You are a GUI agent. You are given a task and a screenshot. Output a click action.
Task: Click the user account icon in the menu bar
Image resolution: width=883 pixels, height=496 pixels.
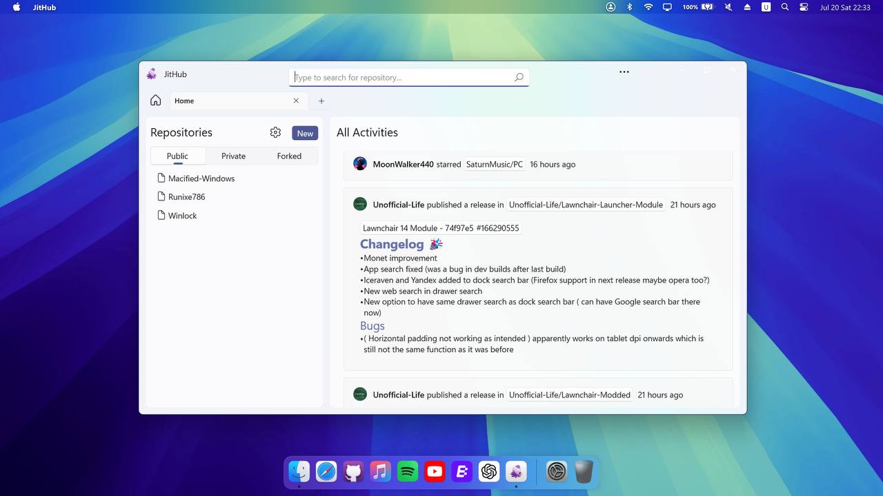(611, 7)
